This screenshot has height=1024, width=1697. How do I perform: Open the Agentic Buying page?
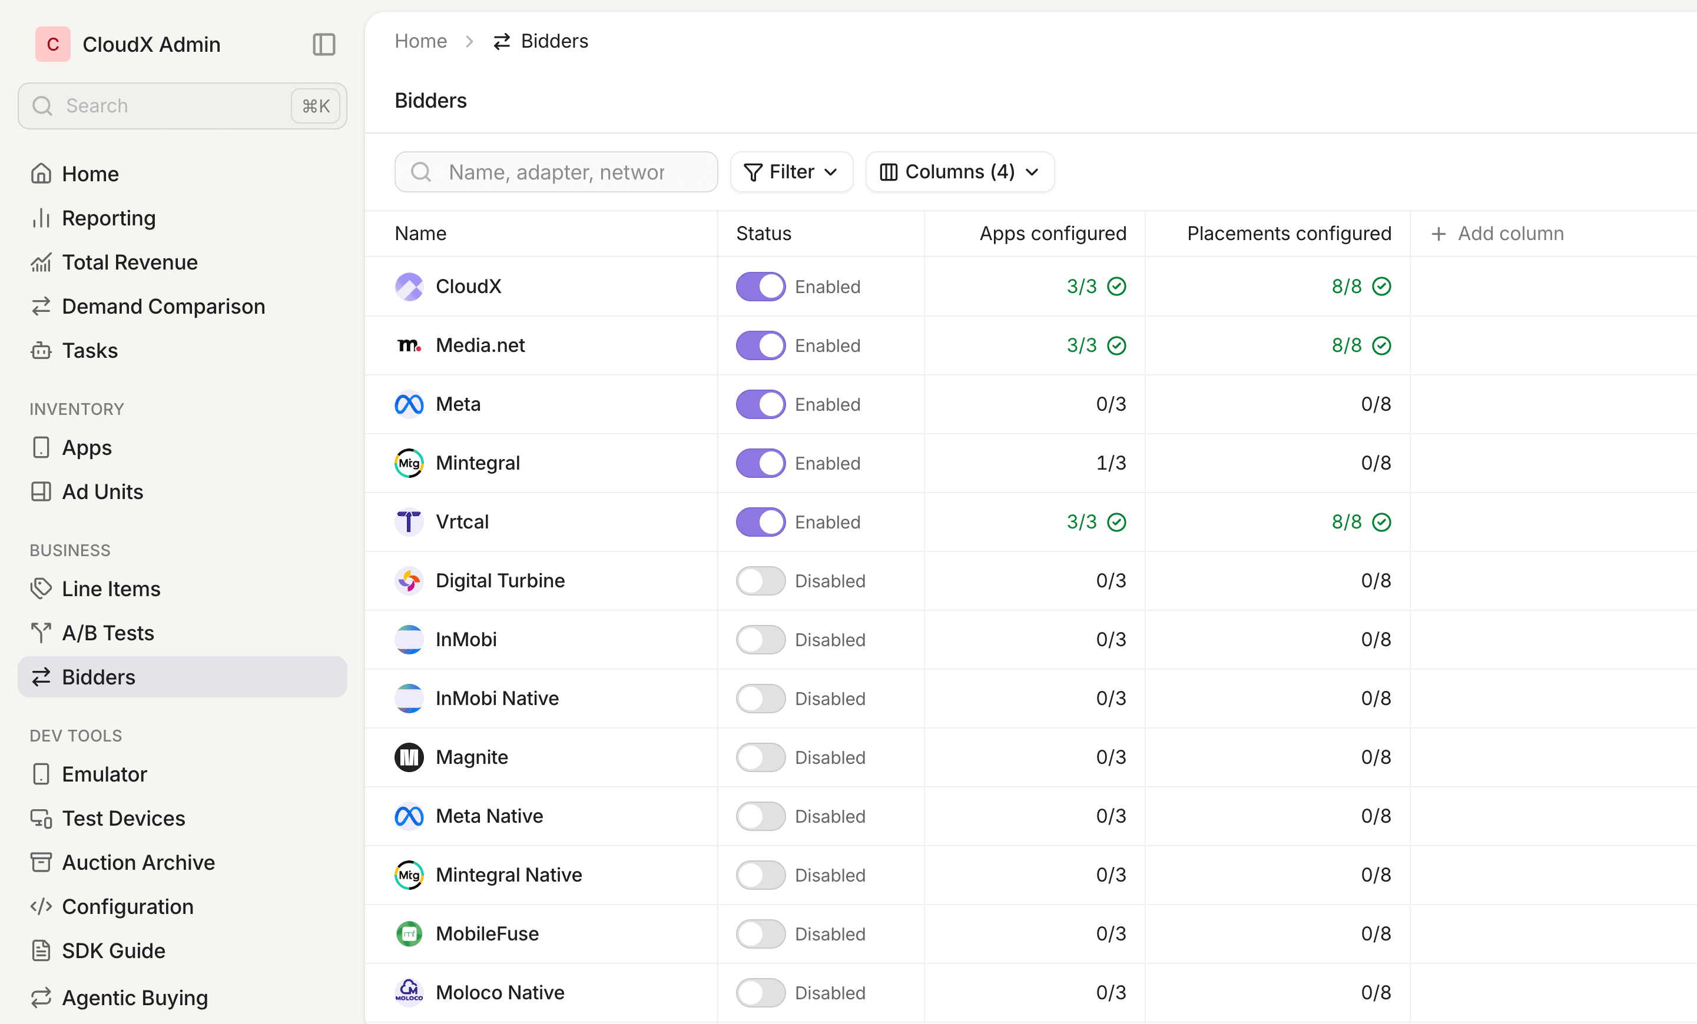click(x=182, y=997)
